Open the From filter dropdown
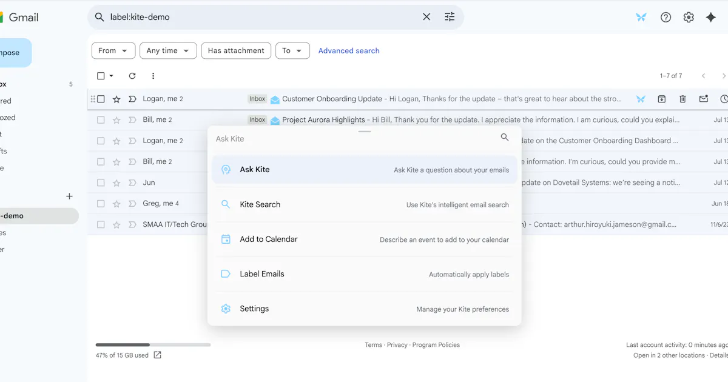728x382 pixels. (113, 51)
